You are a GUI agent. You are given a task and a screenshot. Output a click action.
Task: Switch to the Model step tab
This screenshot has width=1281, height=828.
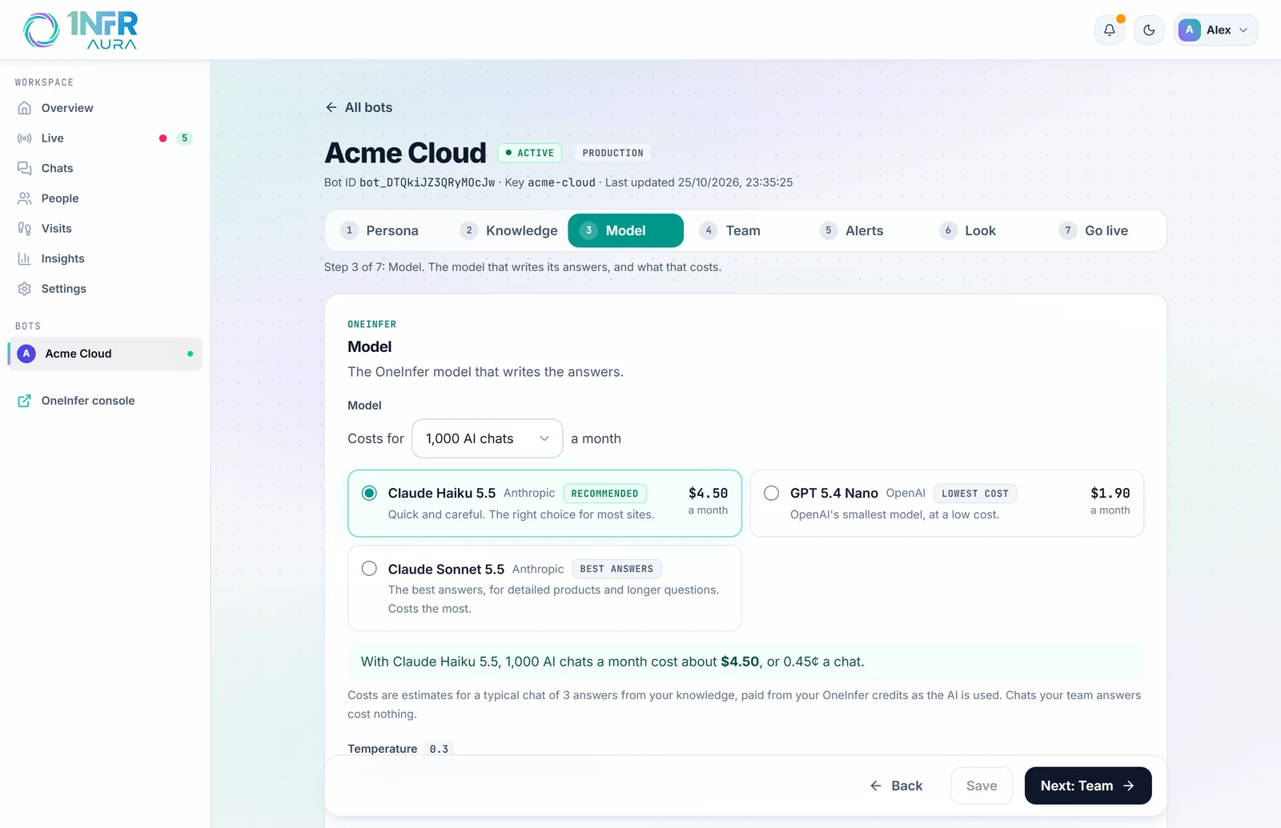click(626, 230)
